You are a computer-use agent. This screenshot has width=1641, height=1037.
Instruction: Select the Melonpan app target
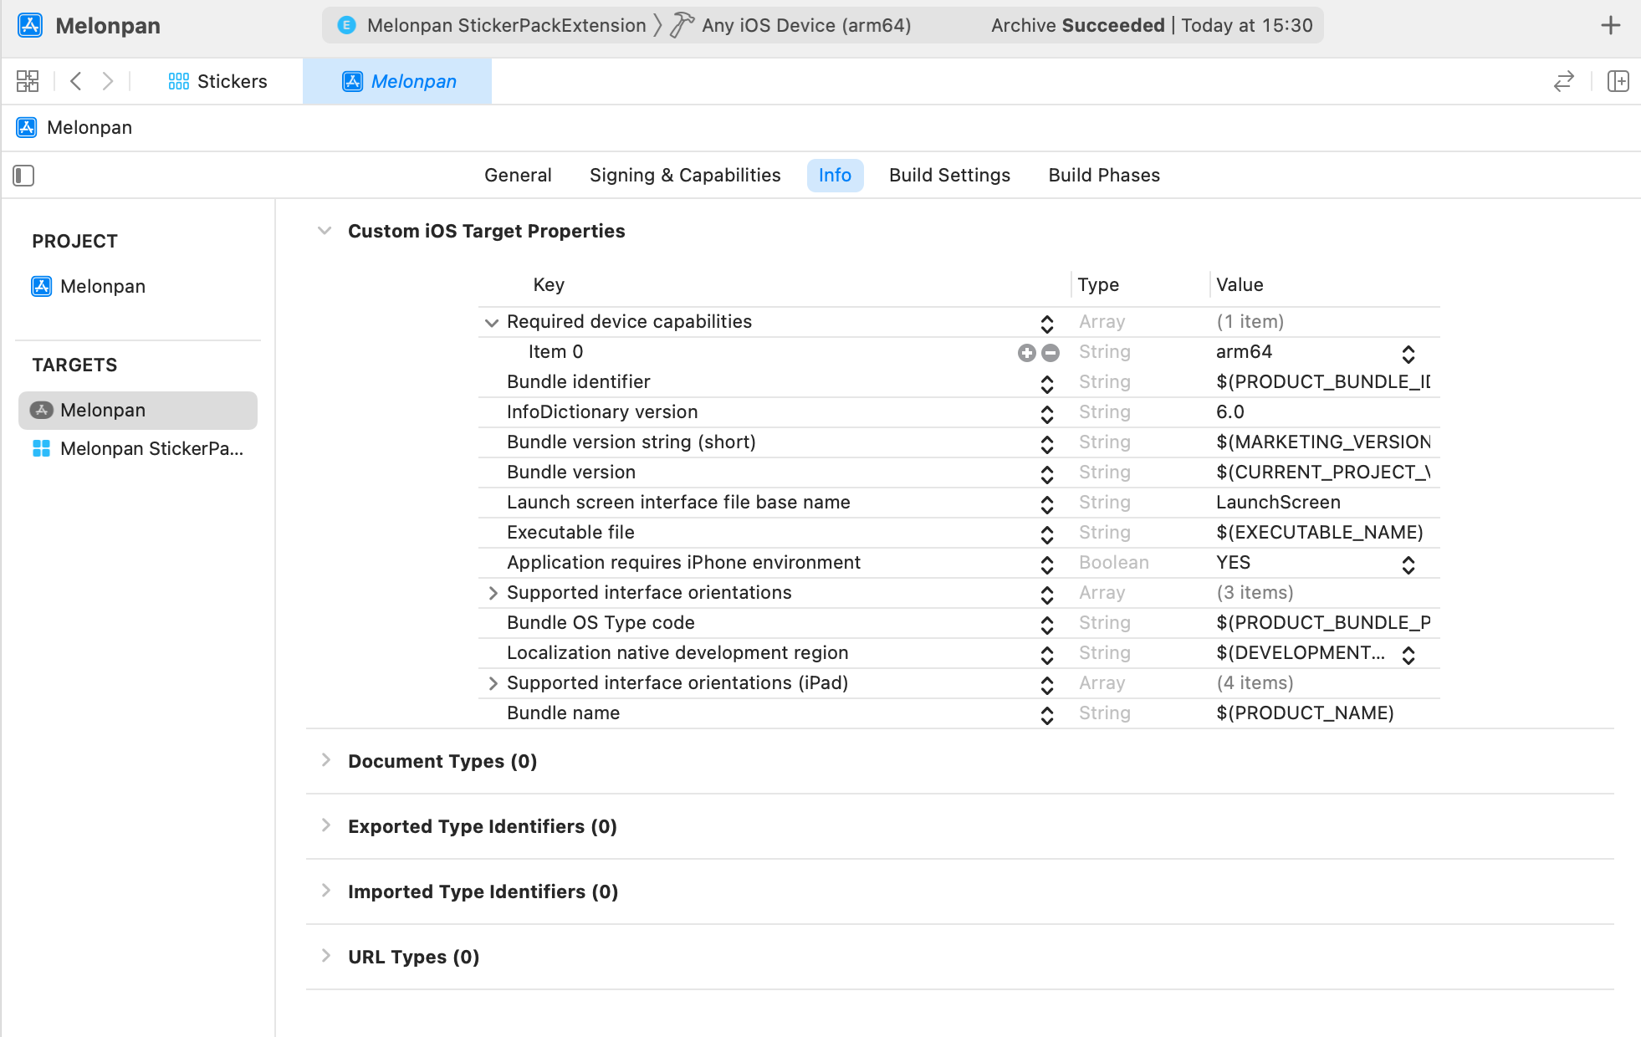point(138,411)
